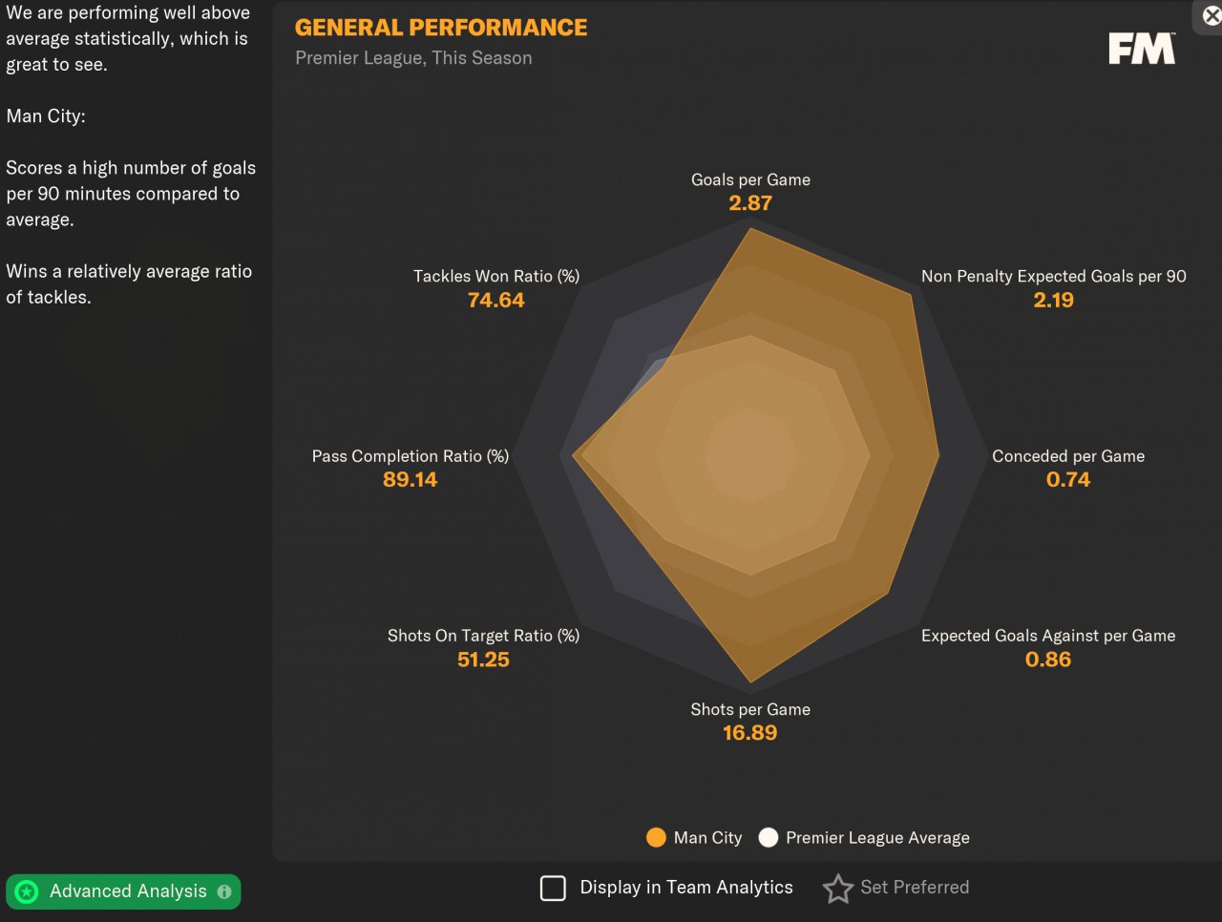Screen dimensions: 1222x922
Task: Select the Tackles Won Ratio label
Action: (x=495, y=276)
